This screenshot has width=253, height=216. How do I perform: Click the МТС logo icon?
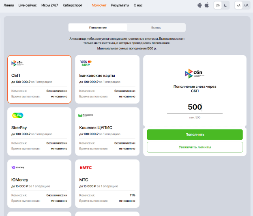86,168
